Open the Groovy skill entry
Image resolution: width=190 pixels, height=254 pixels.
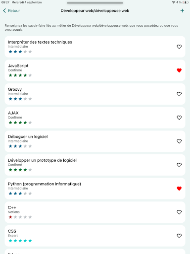95,94
